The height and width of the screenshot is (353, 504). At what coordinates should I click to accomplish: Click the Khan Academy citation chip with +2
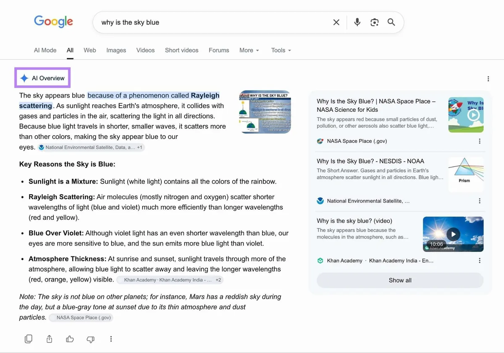[170, 280]
